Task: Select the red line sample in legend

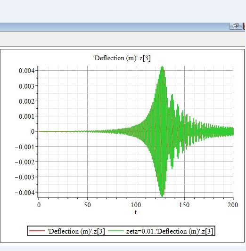Action: tap(37, 231)
